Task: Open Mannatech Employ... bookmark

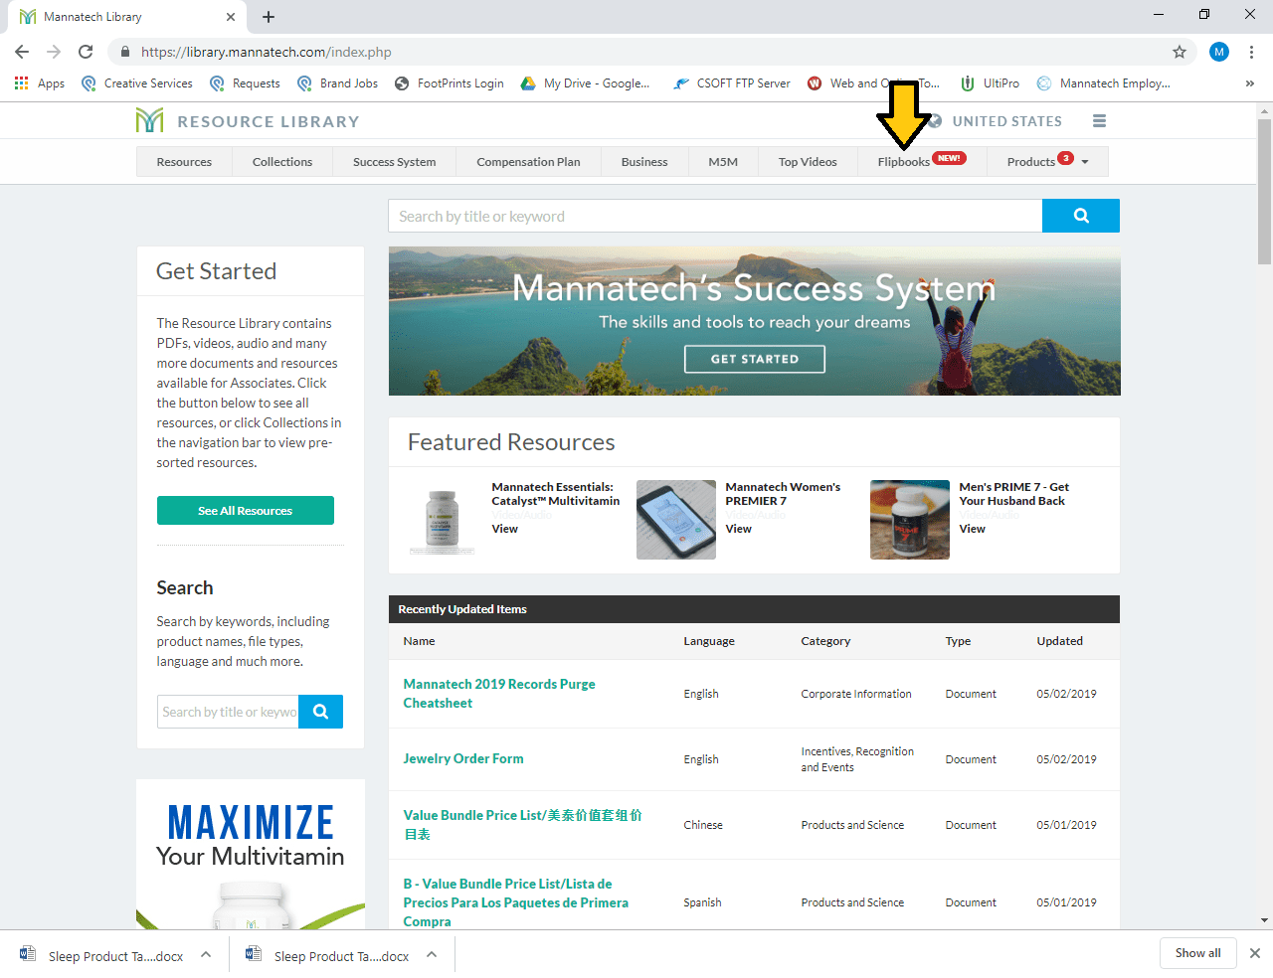Action: click(1103, 83)
